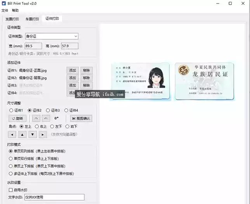Click the 高 (mm) height field
Screen dimensions: 250x204
[x=69, y=46]
